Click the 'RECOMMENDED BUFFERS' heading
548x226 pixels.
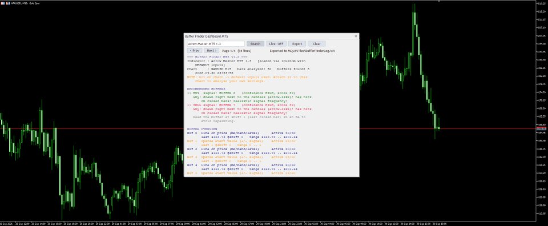(x=206, y=89)
